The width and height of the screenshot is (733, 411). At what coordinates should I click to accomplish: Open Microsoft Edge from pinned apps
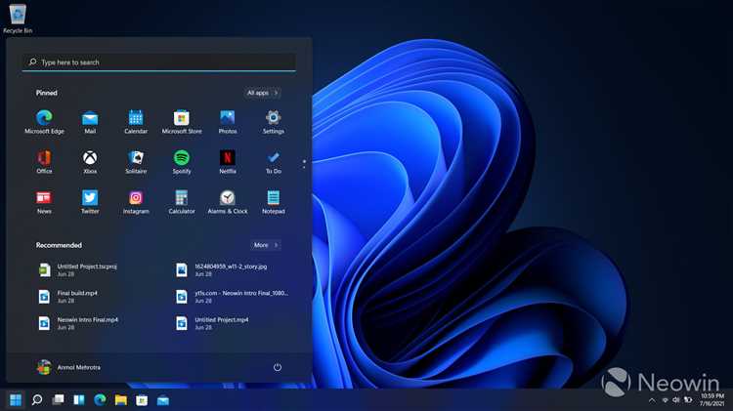click(x=44, y=121)
